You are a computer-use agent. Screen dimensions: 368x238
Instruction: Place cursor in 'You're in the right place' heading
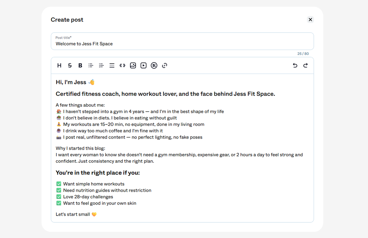[98, 173]
